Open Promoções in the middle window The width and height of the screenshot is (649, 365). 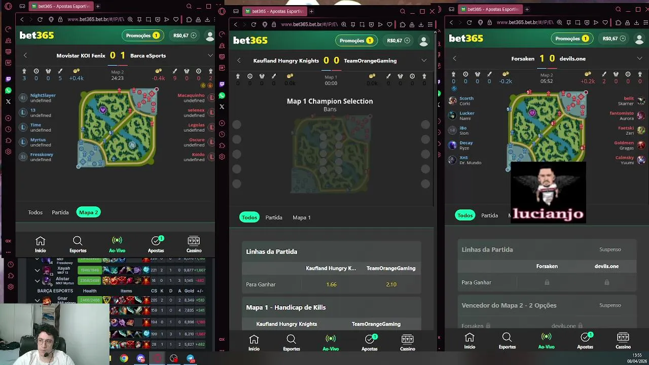coord(355,41)
